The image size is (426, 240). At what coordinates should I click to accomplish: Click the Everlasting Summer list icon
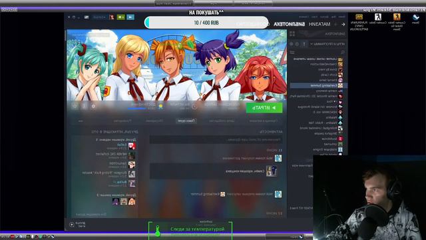340,85
